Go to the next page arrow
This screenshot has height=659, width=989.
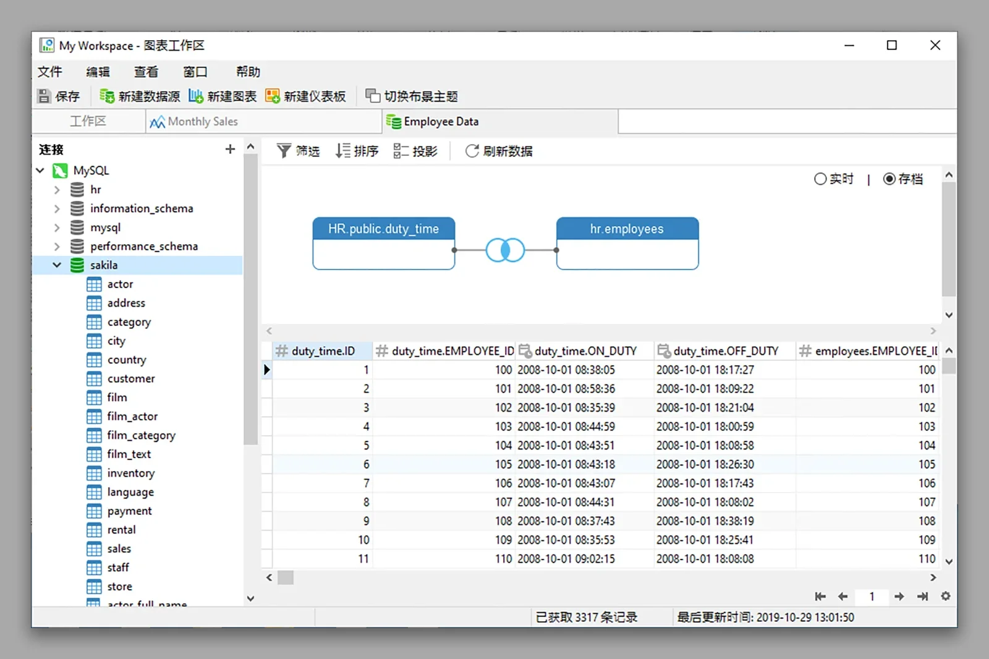tap(899, 597)
